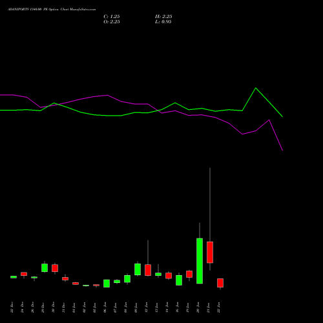Screen dimensions: 323x323
Task: Click the green 29 Dec candle
Action: coord(45,267)
